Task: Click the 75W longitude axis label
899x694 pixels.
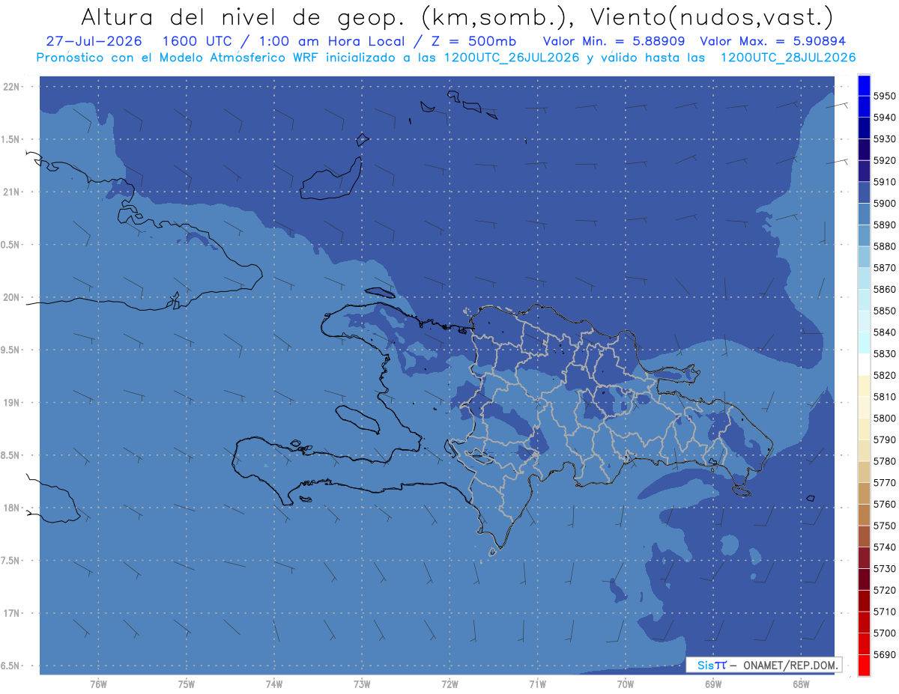Action: pos(187,684)
